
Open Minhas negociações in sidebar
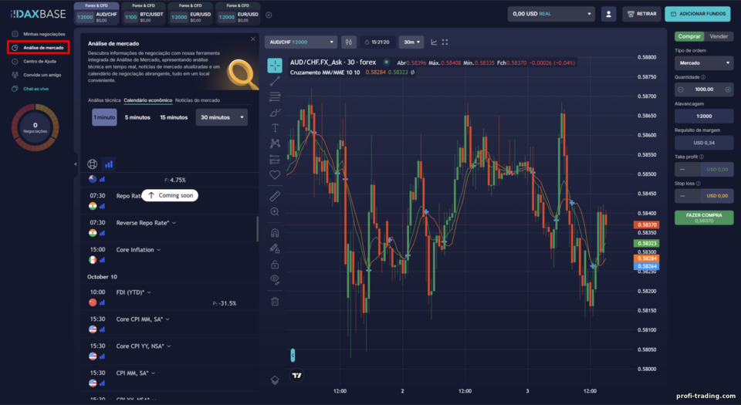39,34
